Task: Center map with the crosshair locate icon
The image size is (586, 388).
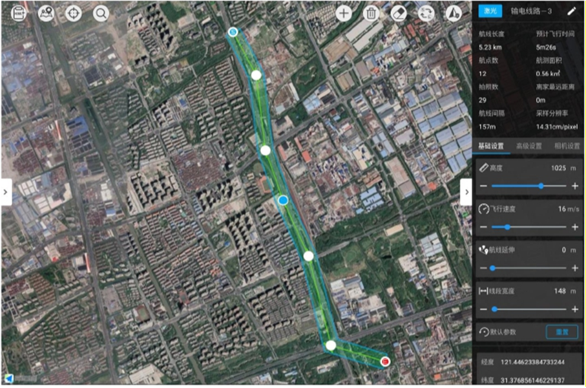Action: (x=73, y=14)
